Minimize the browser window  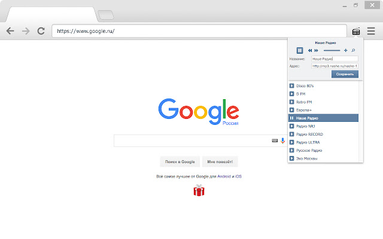pyautogui.click(x=345, y=6)
